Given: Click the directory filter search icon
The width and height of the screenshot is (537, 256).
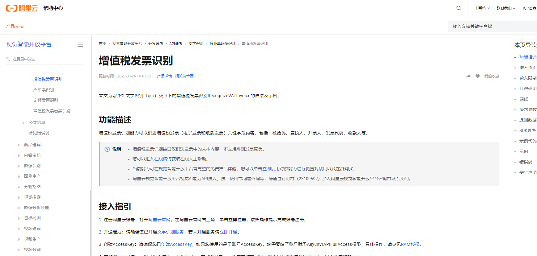Looking at the screenshot, I should 8,59.
